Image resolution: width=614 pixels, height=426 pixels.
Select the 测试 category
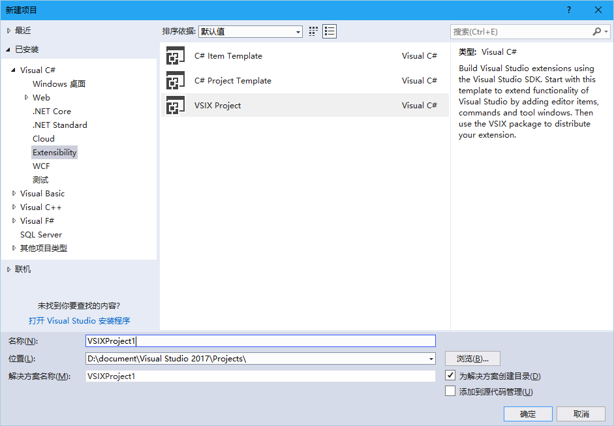pos(40,179)
